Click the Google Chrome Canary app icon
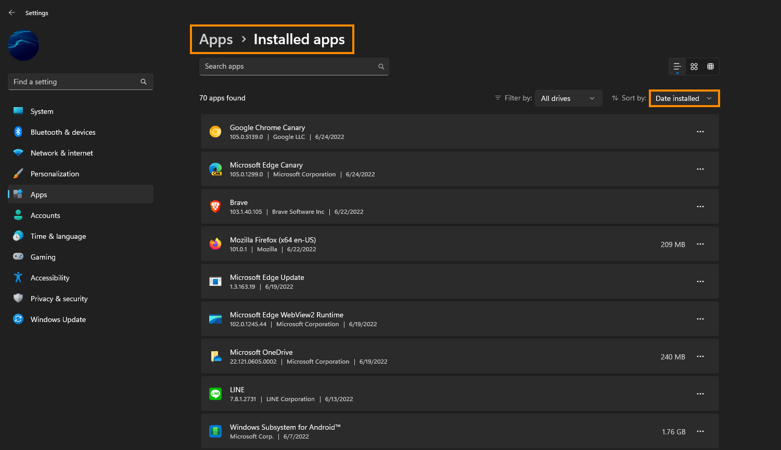The height and width of the screenshot is (450, 781). click(x=215, y=132)
